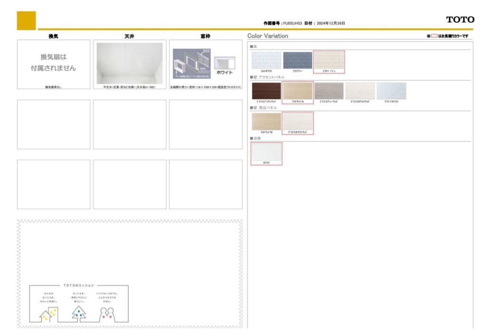Choose the ソフトベージュ floor swatch

click(329, 61)
